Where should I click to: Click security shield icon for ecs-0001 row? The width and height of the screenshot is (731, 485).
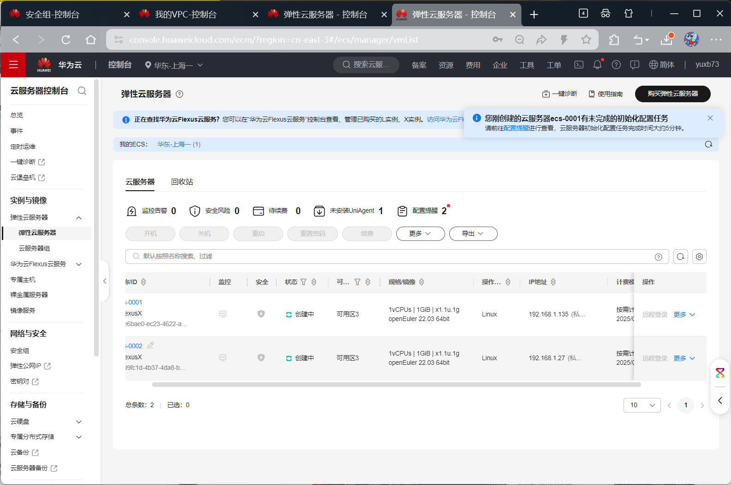(261, 314)
